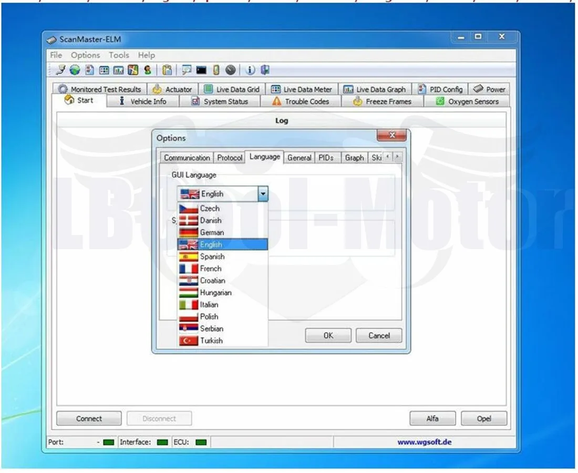Click the blue info toolbar icon
The image size is (578, 473).
[x=250, y=70]
